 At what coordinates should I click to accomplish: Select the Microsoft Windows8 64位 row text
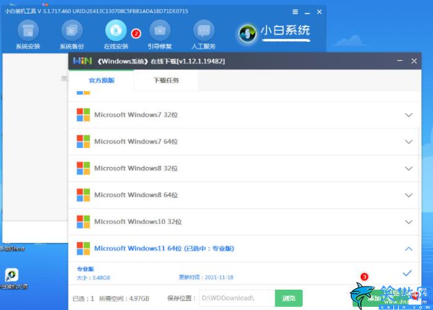[136, 195]
